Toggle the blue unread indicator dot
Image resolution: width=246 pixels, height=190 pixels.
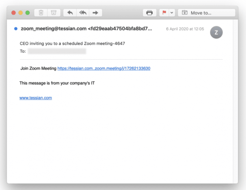[16, 29]
